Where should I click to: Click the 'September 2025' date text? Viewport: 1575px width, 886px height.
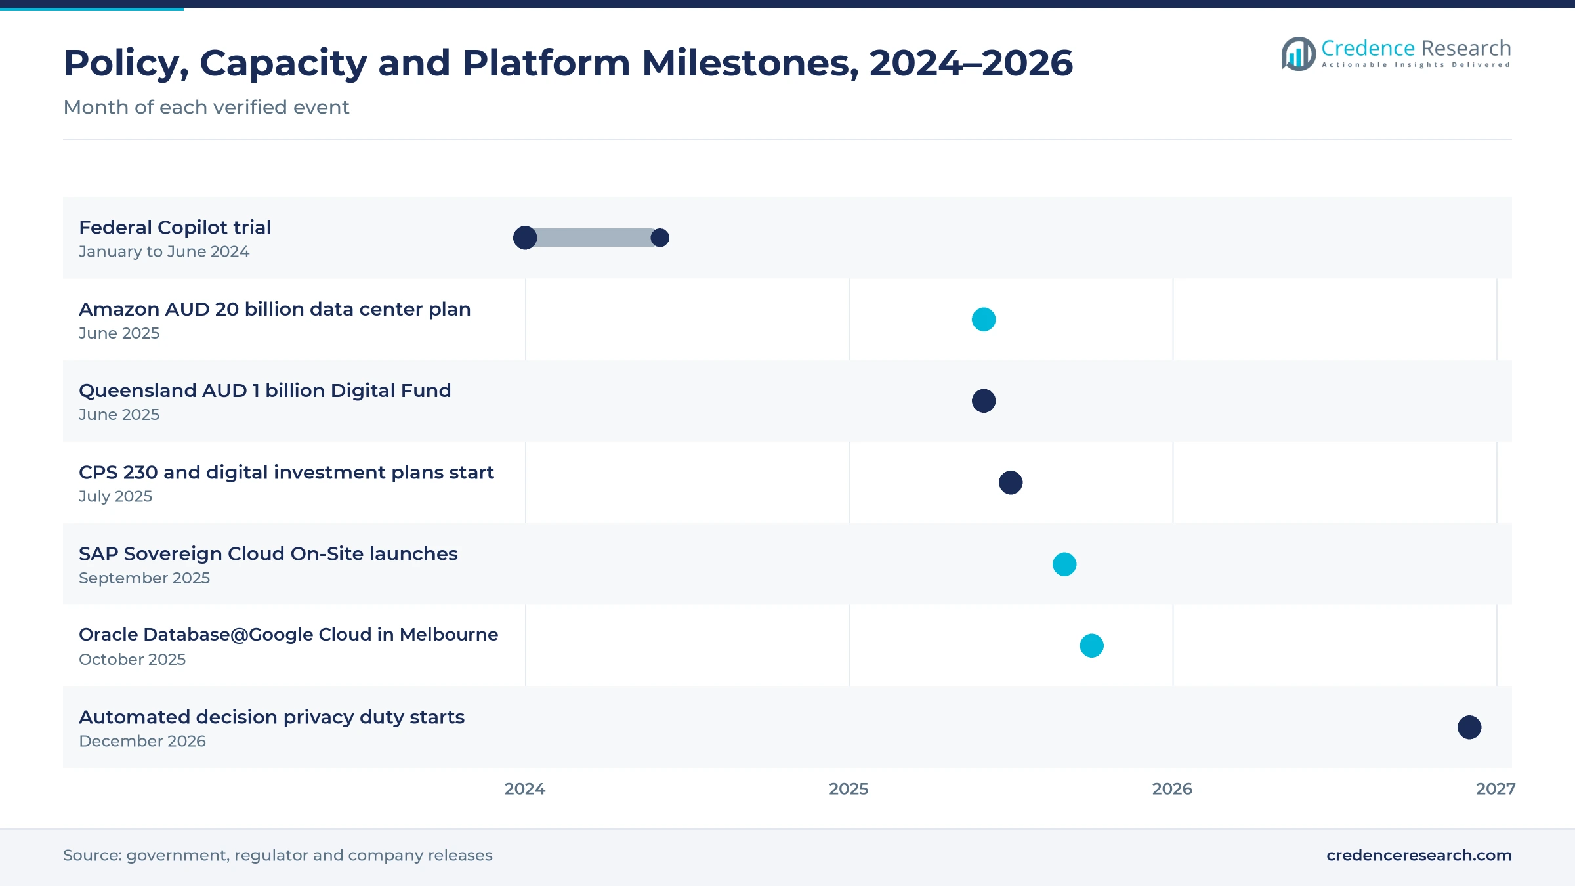coord(144,578)
